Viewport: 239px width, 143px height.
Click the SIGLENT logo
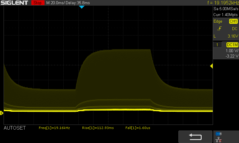pyautogui.click(x=14, y=3)
